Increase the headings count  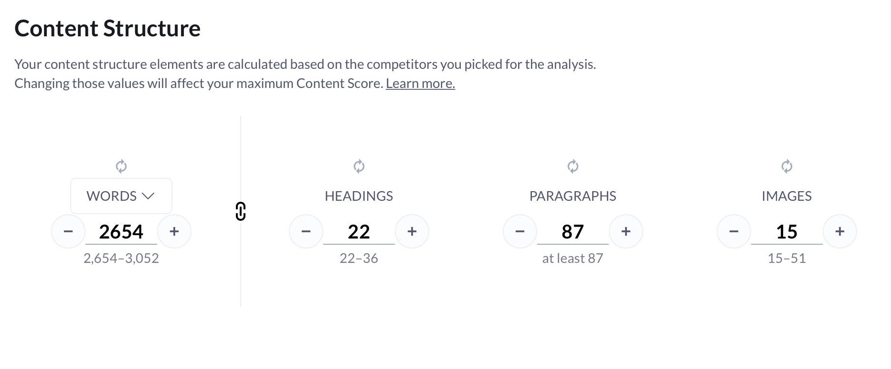click(x=412, y=232)
